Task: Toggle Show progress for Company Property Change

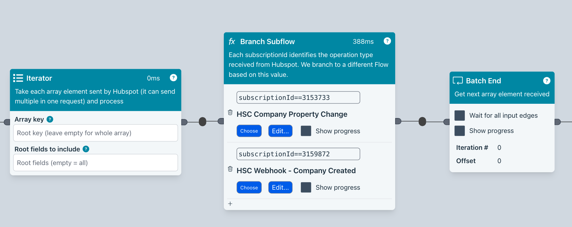Action: tap(306, 131)
